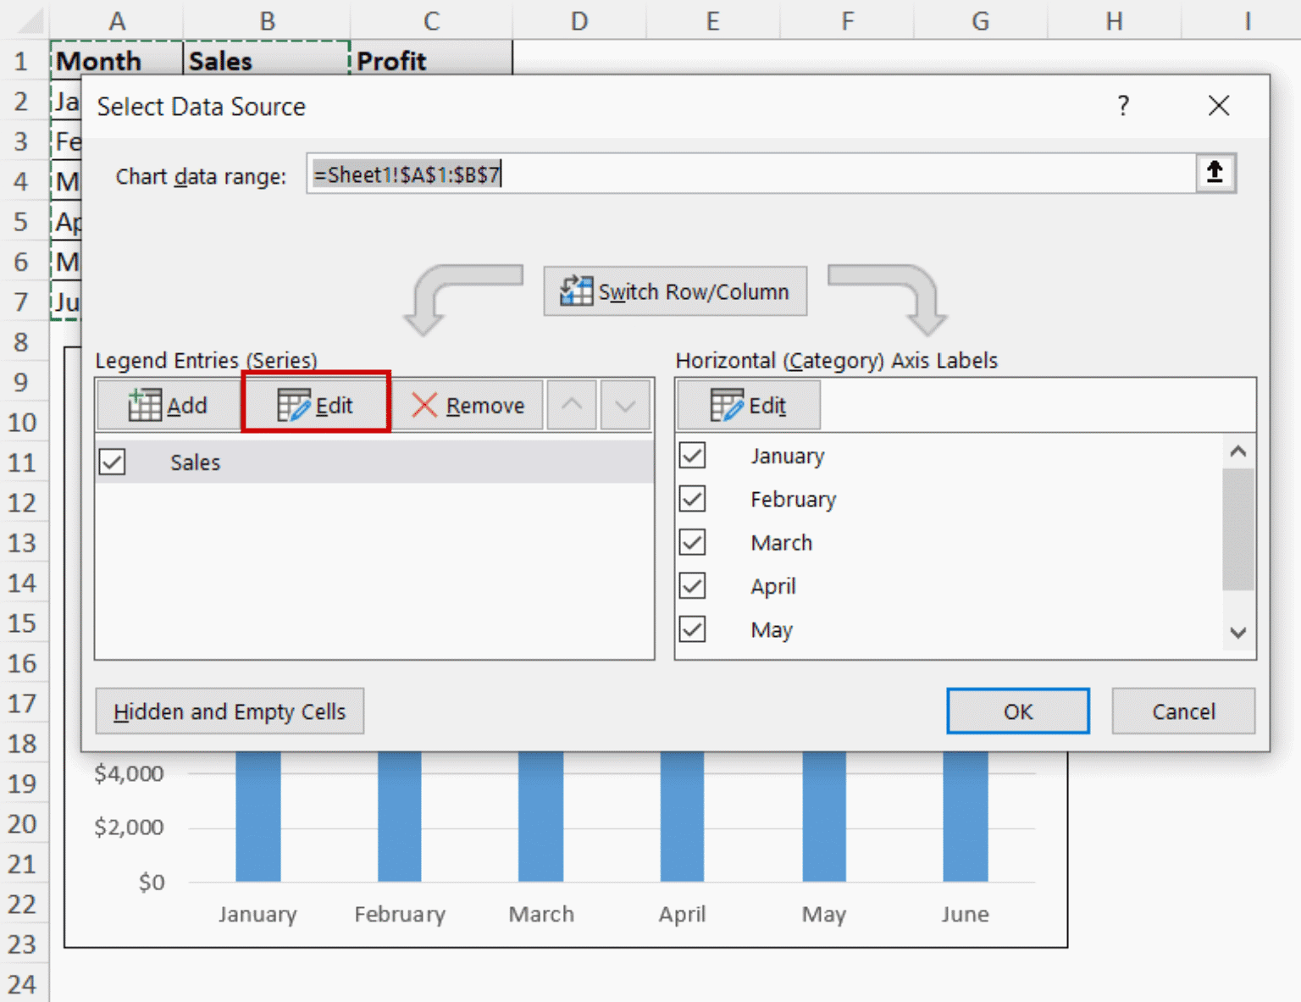
Task: Edit the selected Sales series
Action: [315, 405]
